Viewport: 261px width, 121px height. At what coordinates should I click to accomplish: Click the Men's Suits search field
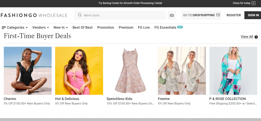[120, 15]
